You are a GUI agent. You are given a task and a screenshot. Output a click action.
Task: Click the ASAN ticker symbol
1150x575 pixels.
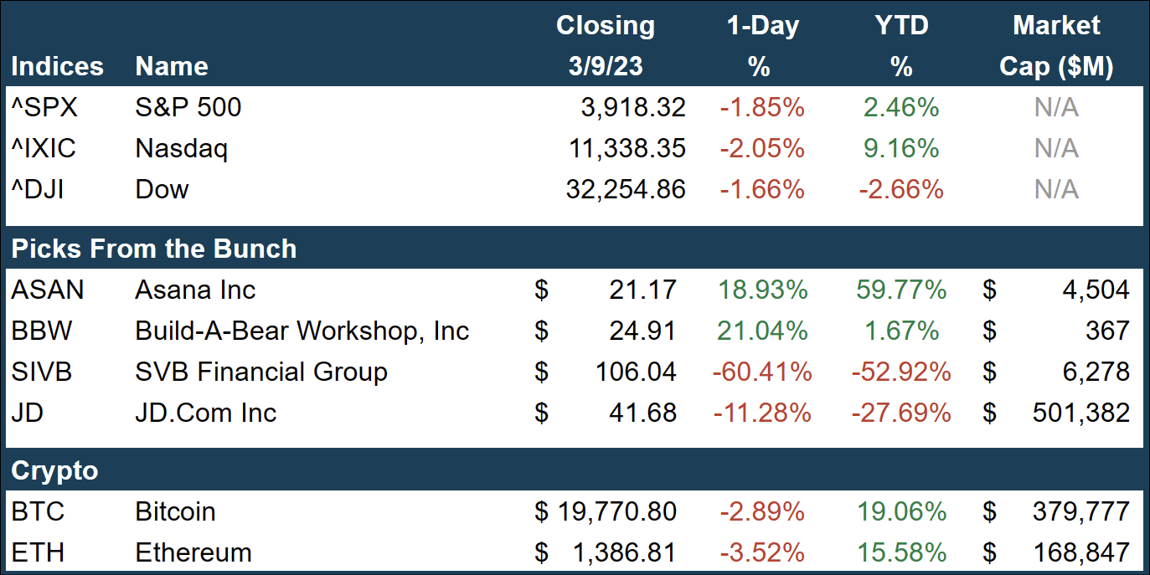coord(48,290)
